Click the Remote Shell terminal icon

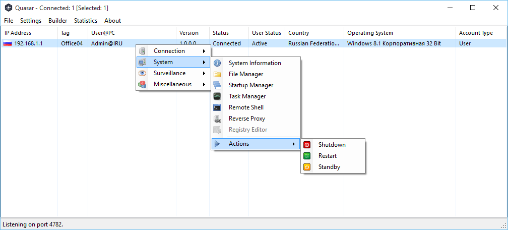[x=217, y=107]
